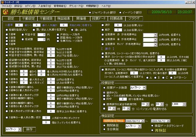Open the ログイン(R) menu

coord(30,6)
